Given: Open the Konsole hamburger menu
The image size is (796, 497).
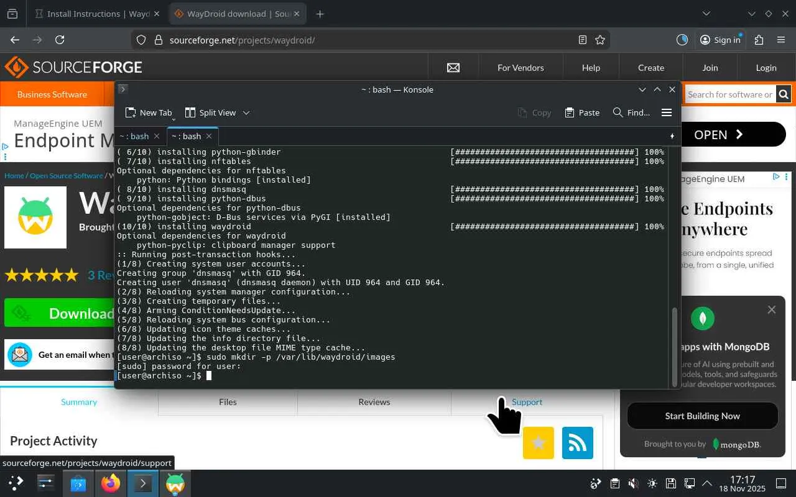Looking at the screenshot, I should tap(667, 112).
